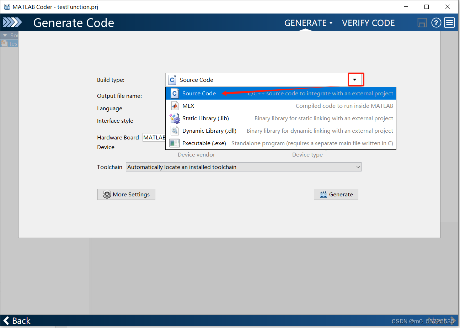Switch to the VERIFY CODE tab
460x328 pixels.
pyautogui.click(x=368, y=23)
